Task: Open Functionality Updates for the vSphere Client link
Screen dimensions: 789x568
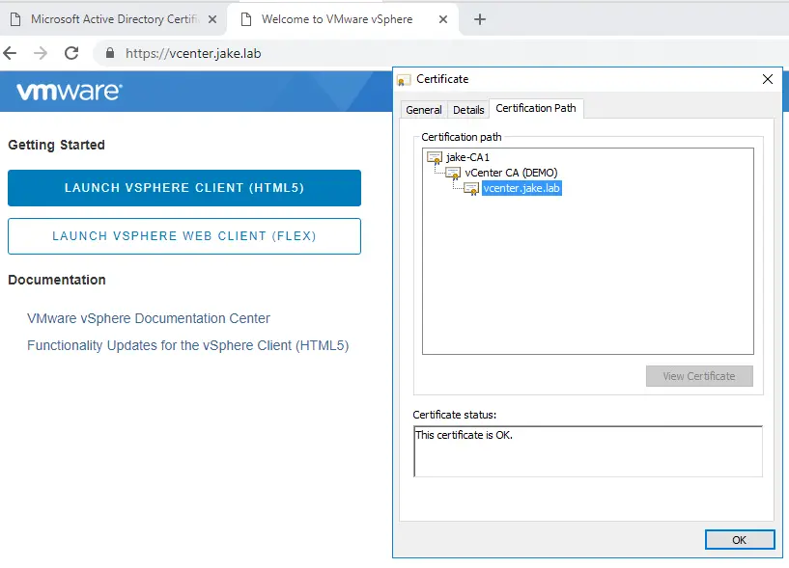Action: [187, 345]
